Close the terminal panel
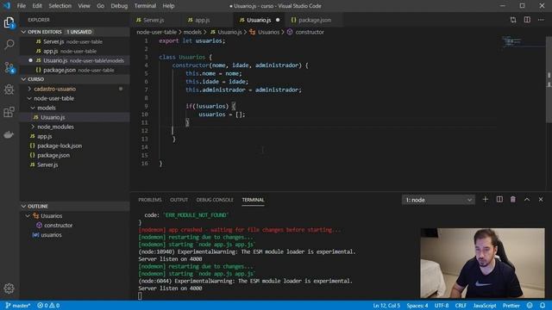The height and width of the screenshot is (310, 552). click(541, 200)
